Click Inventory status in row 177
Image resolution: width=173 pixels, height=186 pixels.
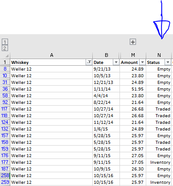coord(159,162)
